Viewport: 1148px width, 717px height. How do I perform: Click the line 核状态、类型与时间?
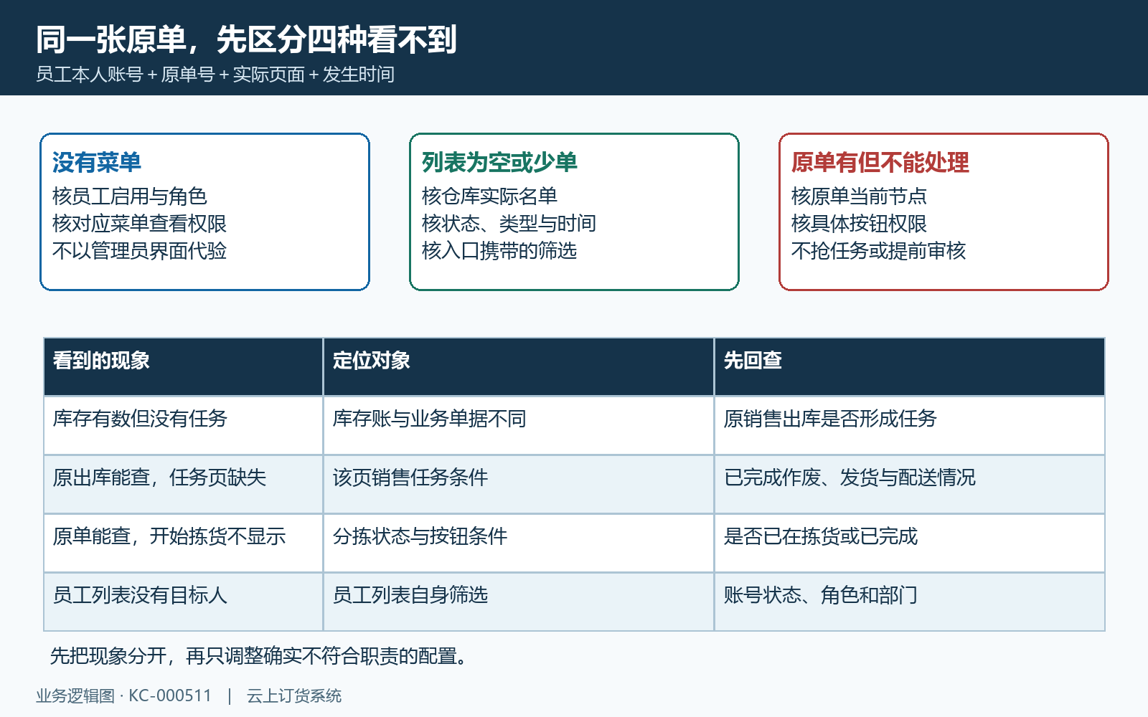(509, 224)
